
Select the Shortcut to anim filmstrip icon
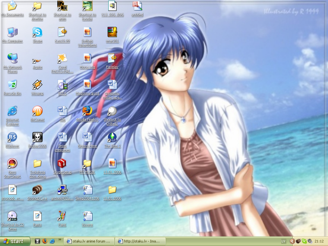(62, 11)
